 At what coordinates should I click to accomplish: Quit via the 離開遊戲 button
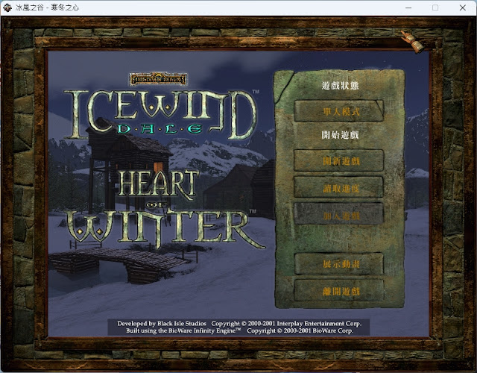(x=338, y=291)
